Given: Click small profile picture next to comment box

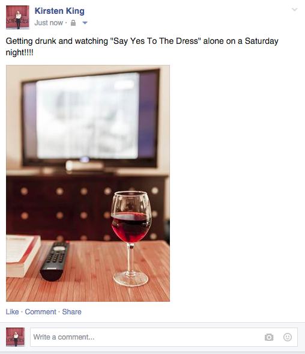Looking at the screenshot, I should [16, 337].
